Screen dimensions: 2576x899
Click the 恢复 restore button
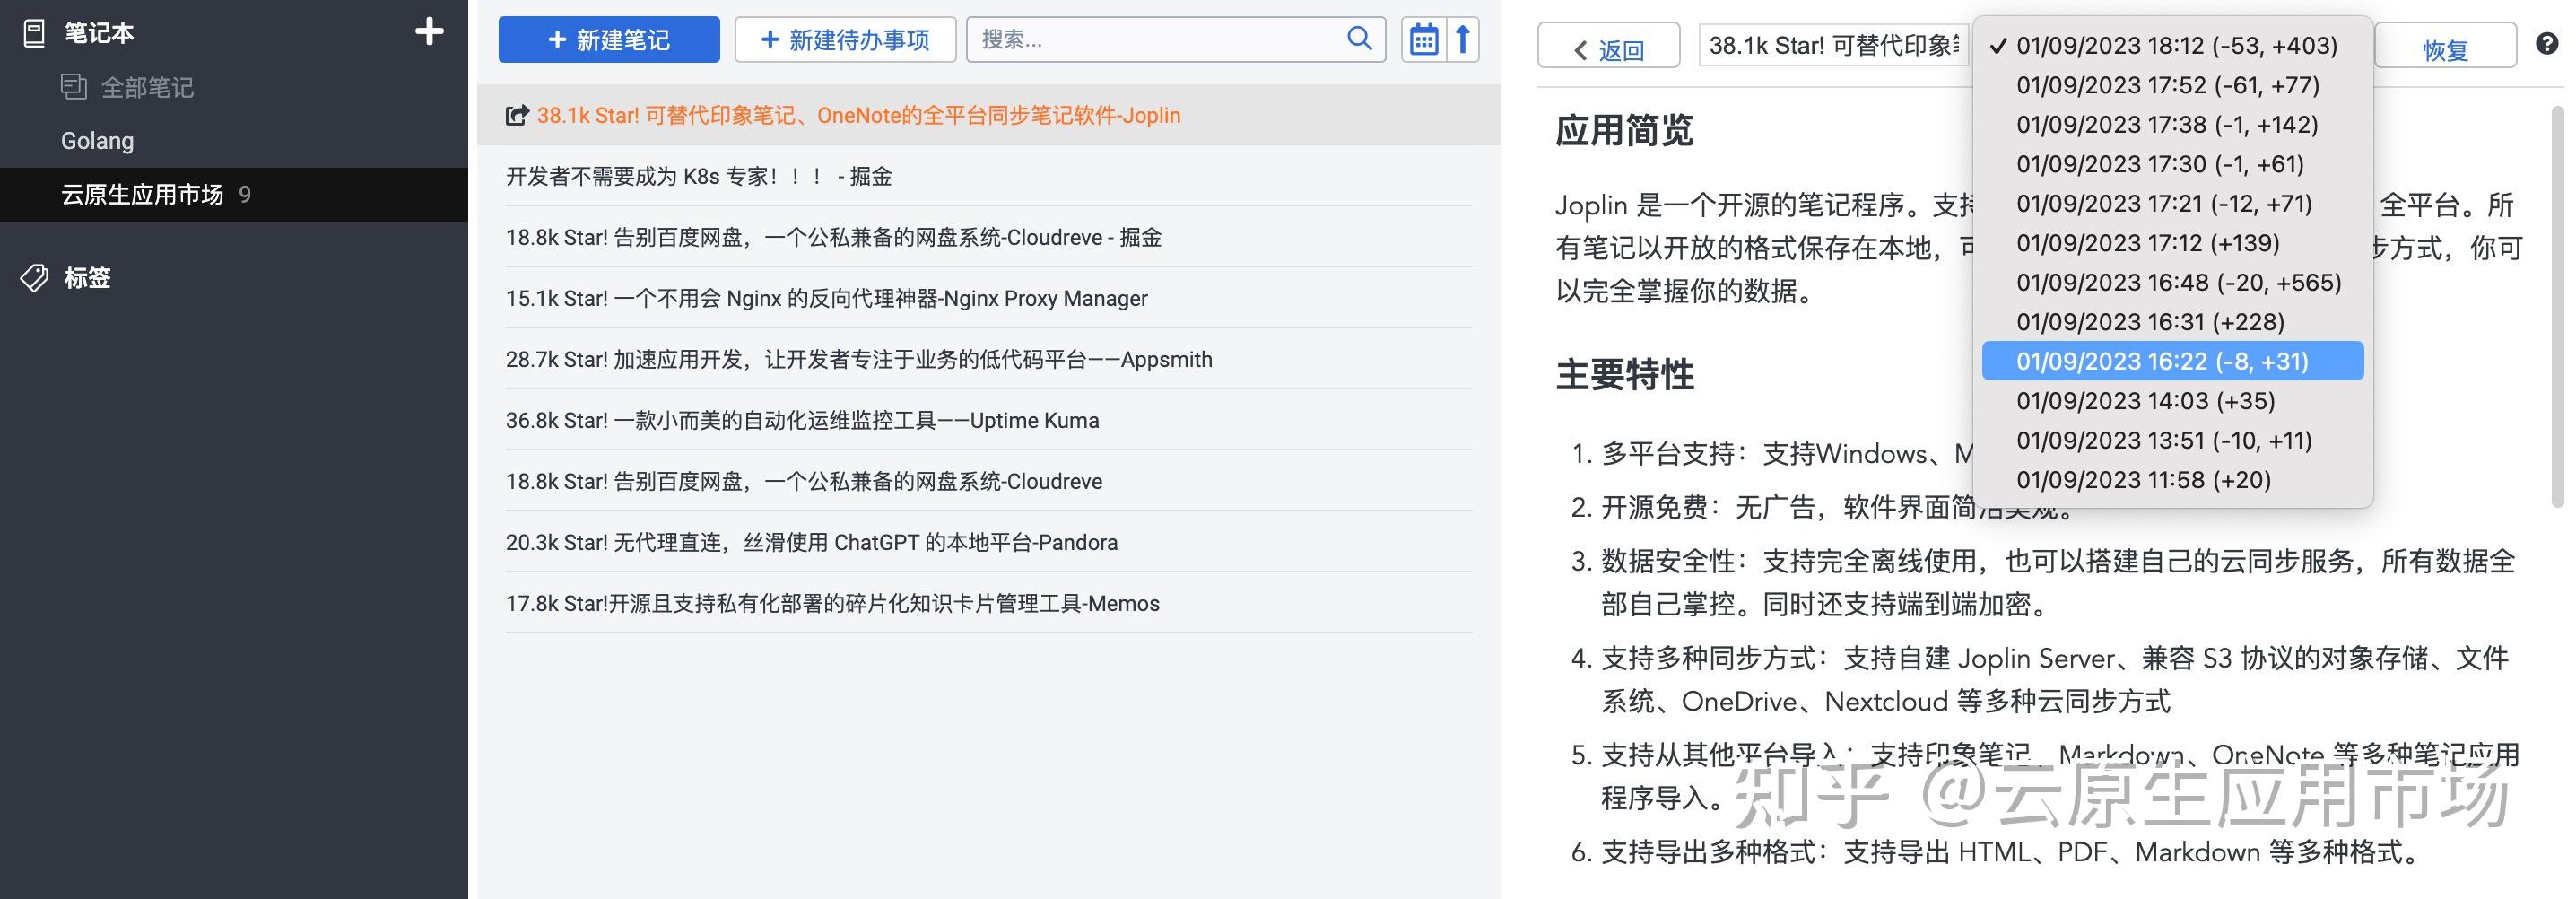(2445, 48)
